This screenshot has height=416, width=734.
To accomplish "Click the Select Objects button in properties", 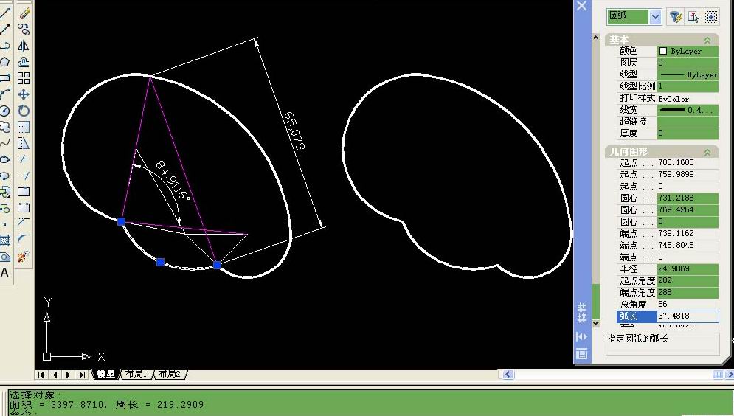I will click(x=693, y=17).
